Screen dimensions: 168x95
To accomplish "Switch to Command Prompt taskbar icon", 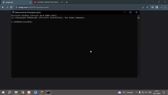I will pyautogui.click(x=48, y=92).
